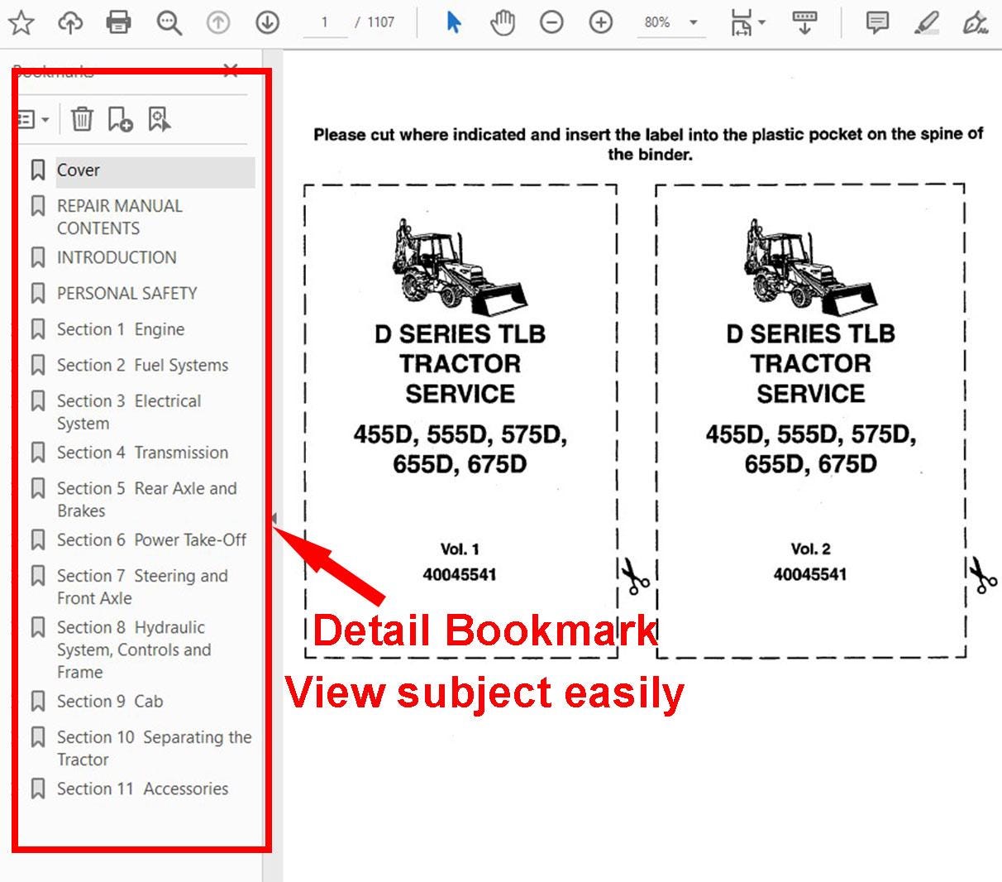Jump to Section 3 Electrical System
Viewport: 1002px width, 882px height.
(129, 412)
